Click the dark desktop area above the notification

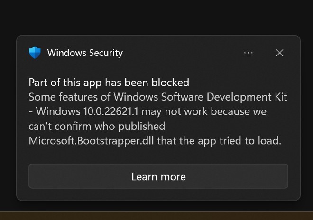tap(156, 17)
